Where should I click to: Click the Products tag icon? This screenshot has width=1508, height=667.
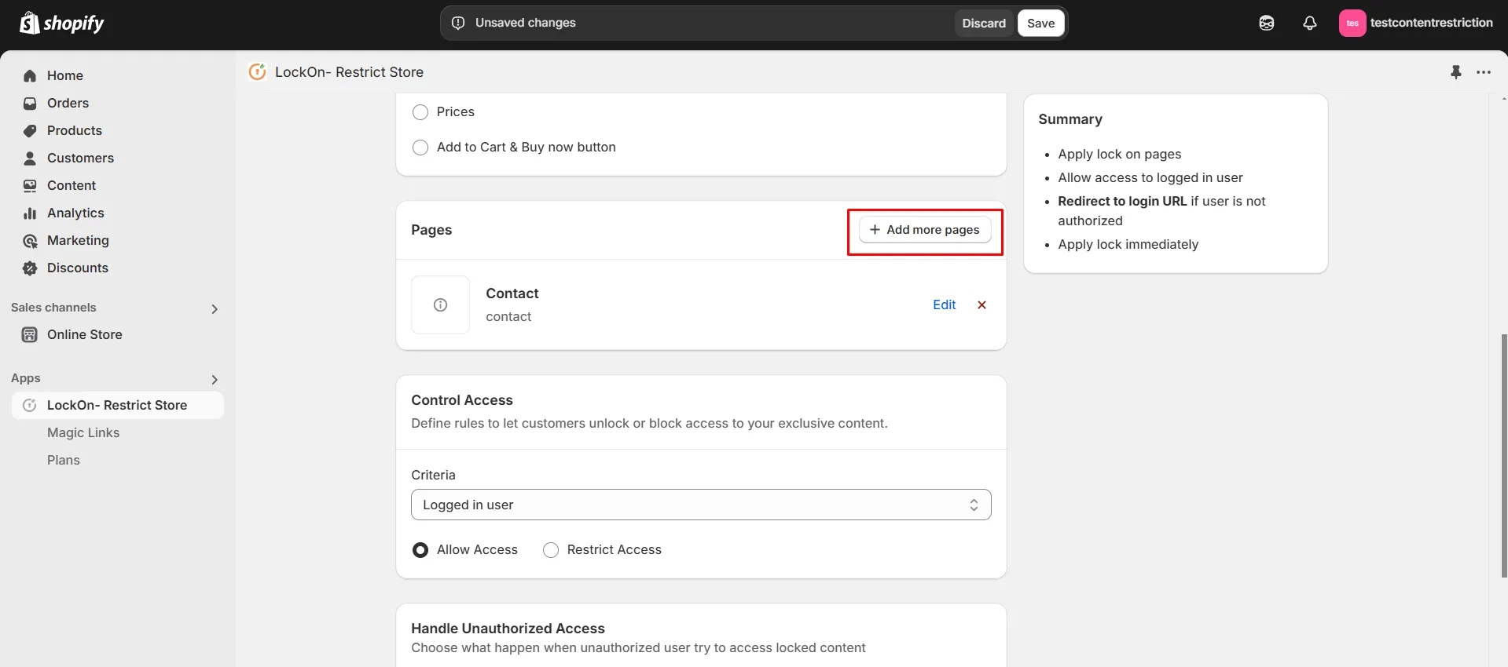point(30,130)
